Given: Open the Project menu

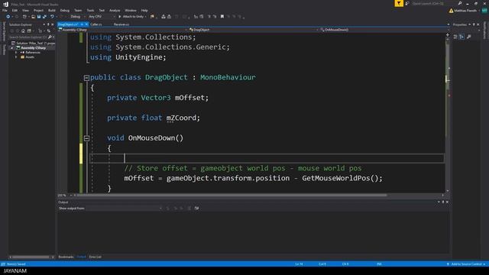Looking at the screenshot, I should click(38, 10).
